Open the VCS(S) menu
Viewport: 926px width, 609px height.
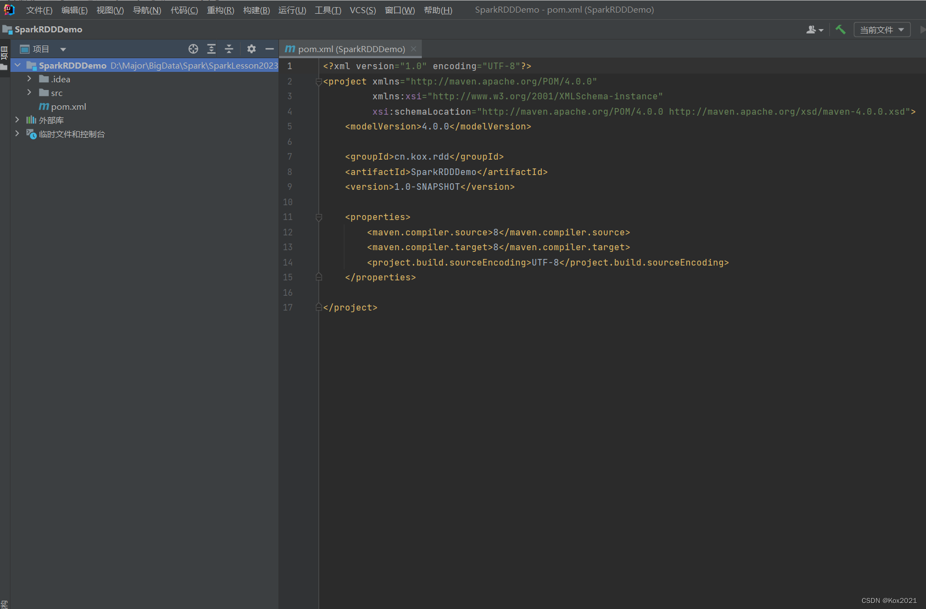363,10
